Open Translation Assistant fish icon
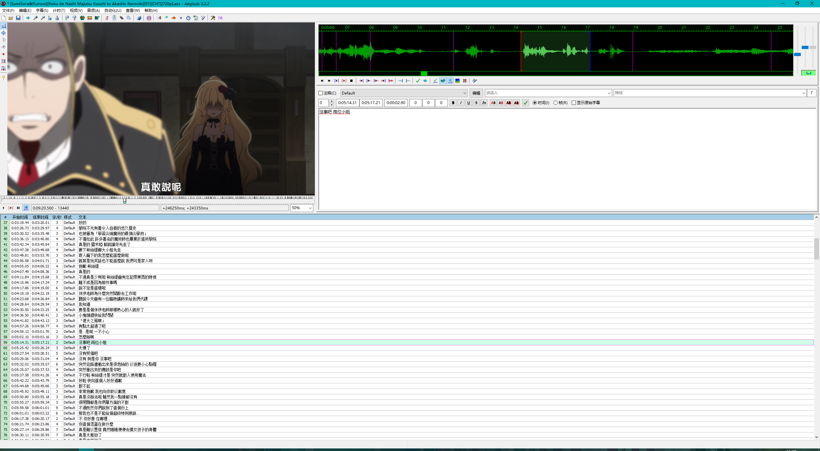Screen dimensions: 820x451 pos(174,18)
